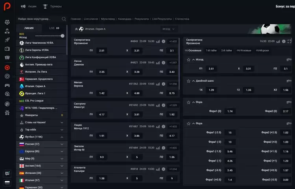Open the gamepad icon in sidebar

click(x=7, y=85)
